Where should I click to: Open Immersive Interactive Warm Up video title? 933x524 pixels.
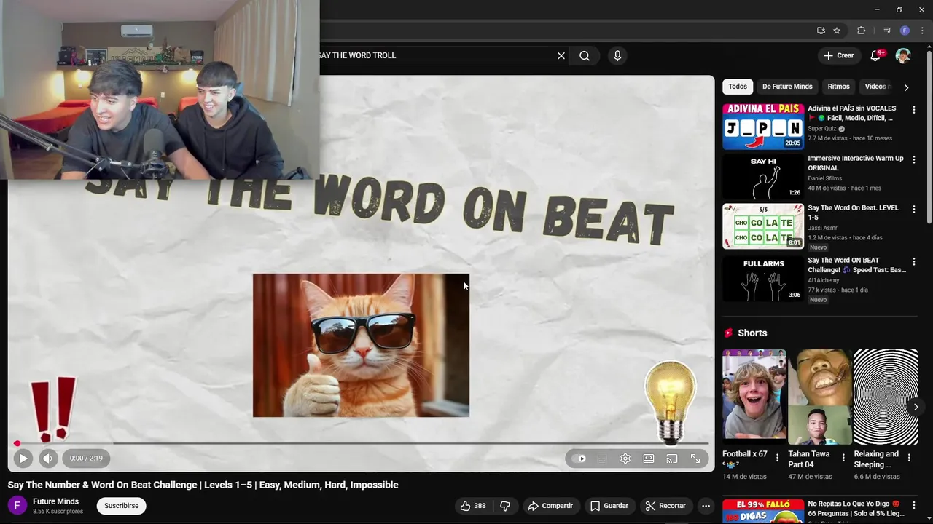coord(855,163)
